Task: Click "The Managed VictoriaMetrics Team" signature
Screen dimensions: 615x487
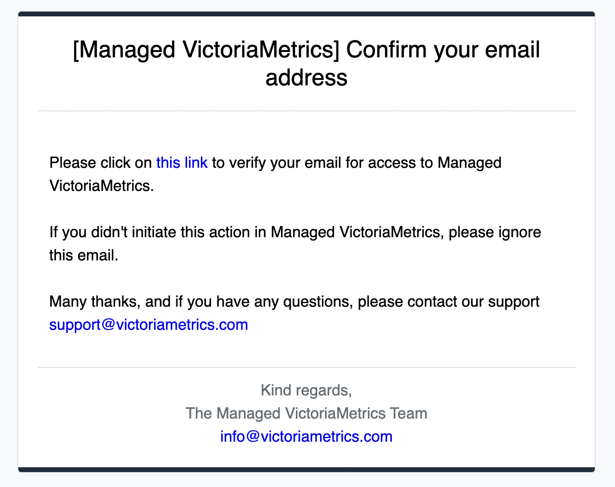Action: pos(306,413)
